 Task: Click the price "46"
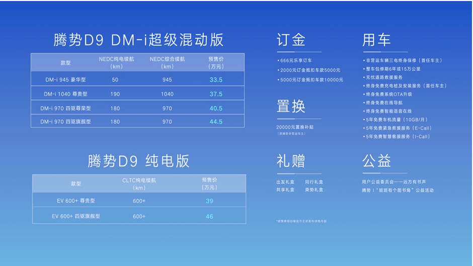209,217
